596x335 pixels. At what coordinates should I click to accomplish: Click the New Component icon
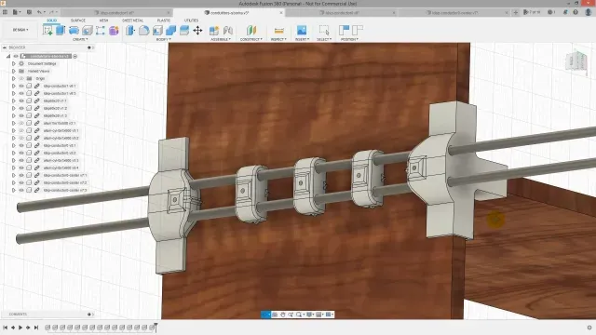click(214, 31)
